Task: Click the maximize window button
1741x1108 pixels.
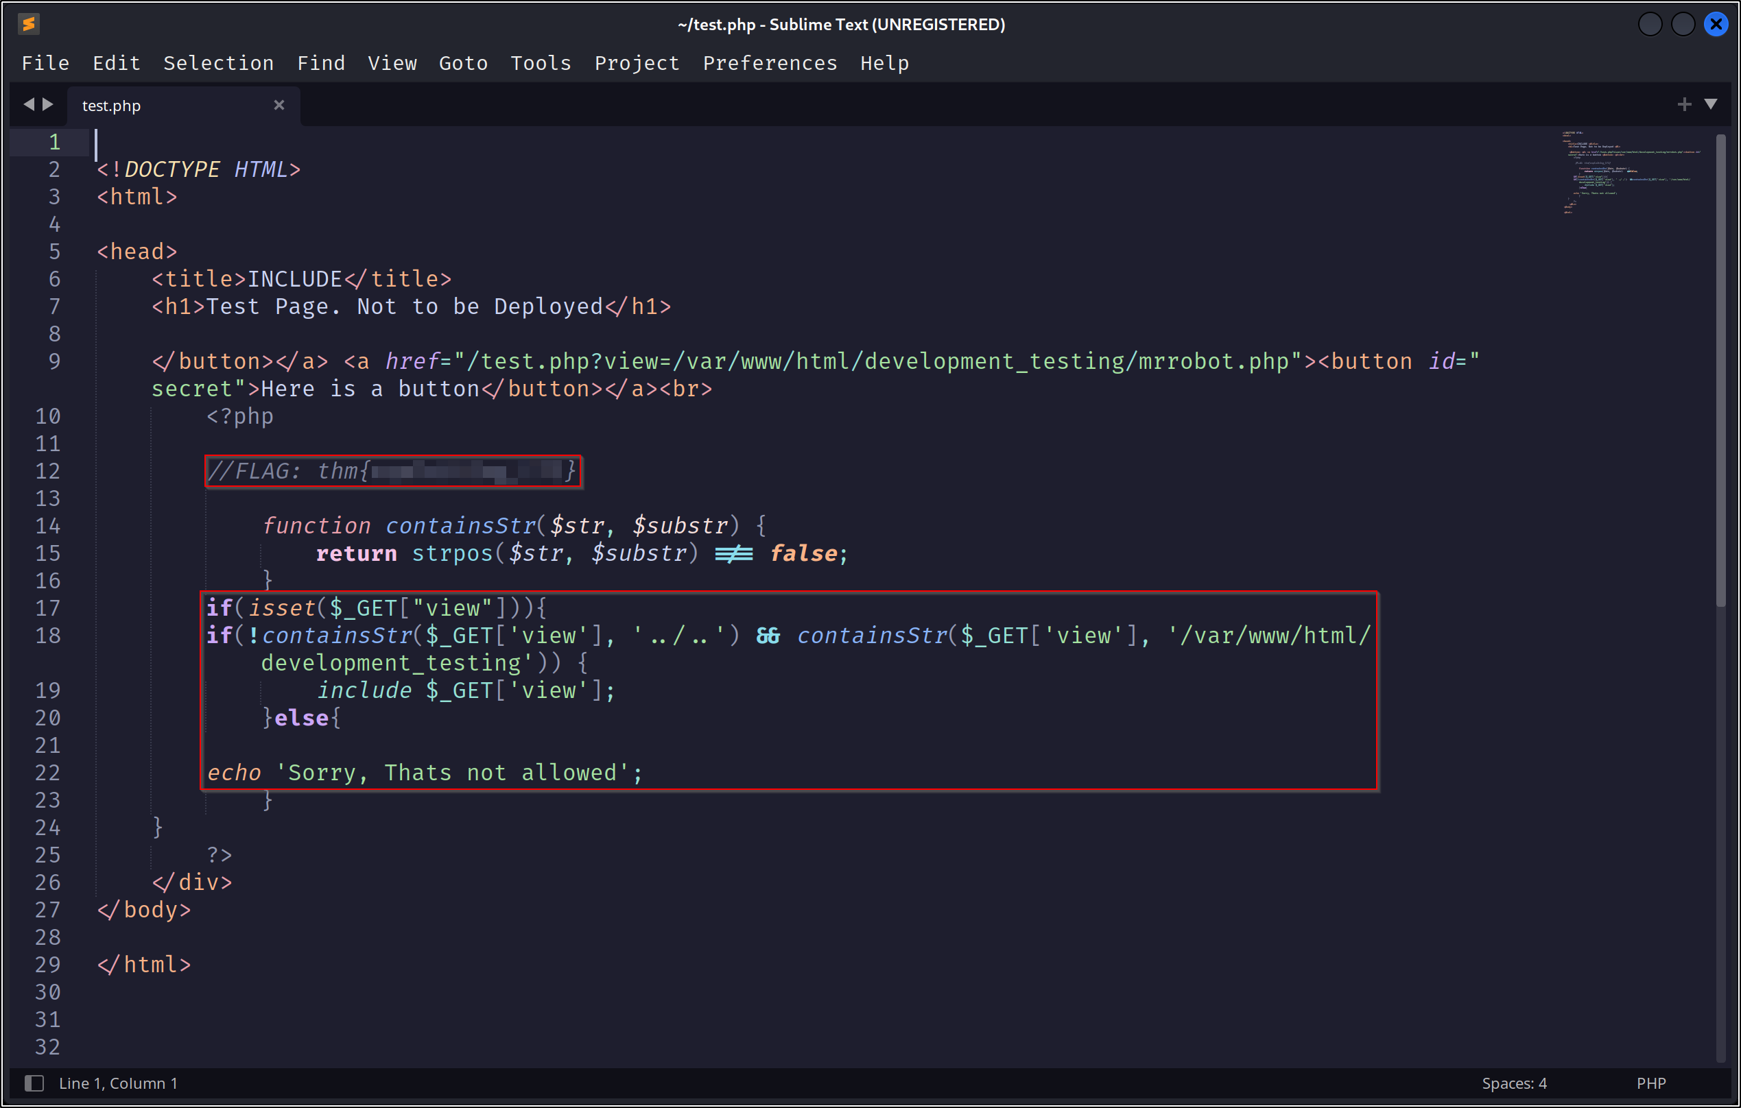Action: [1683, 25]
